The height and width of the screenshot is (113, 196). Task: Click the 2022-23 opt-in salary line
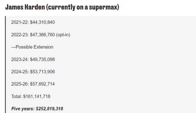click(x=41, y=35)
